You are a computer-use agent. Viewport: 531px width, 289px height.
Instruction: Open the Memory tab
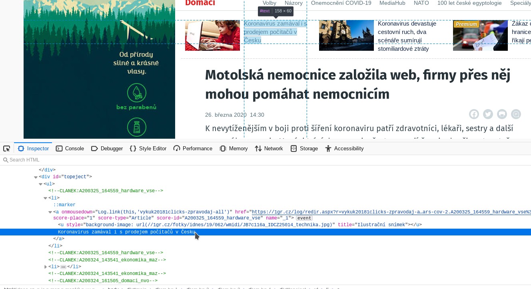coord(234,149)
